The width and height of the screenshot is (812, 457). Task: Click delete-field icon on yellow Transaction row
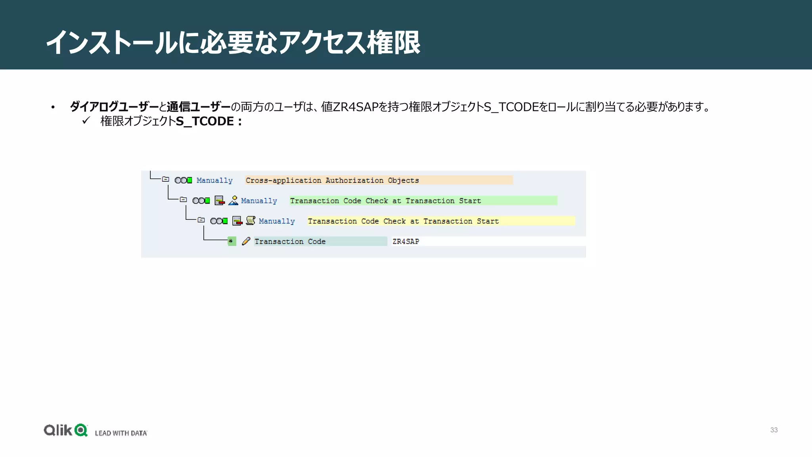pyautogui.click(x=237, y=221)
